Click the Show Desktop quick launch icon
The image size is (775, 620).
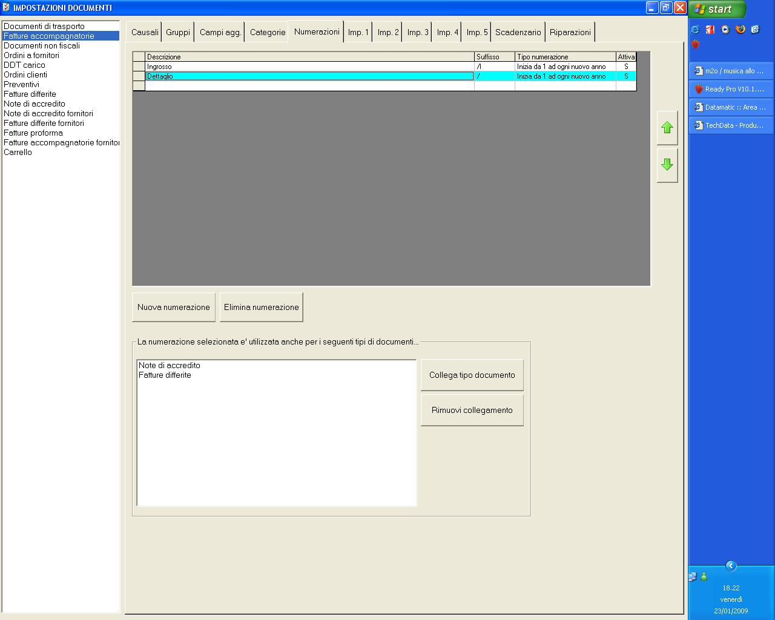[x=755, y=29]
